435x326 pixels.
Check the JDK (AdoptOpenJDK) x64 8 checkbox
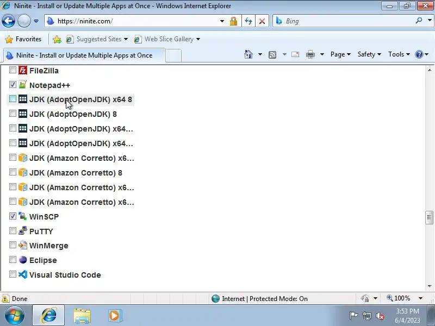[13, 99]
